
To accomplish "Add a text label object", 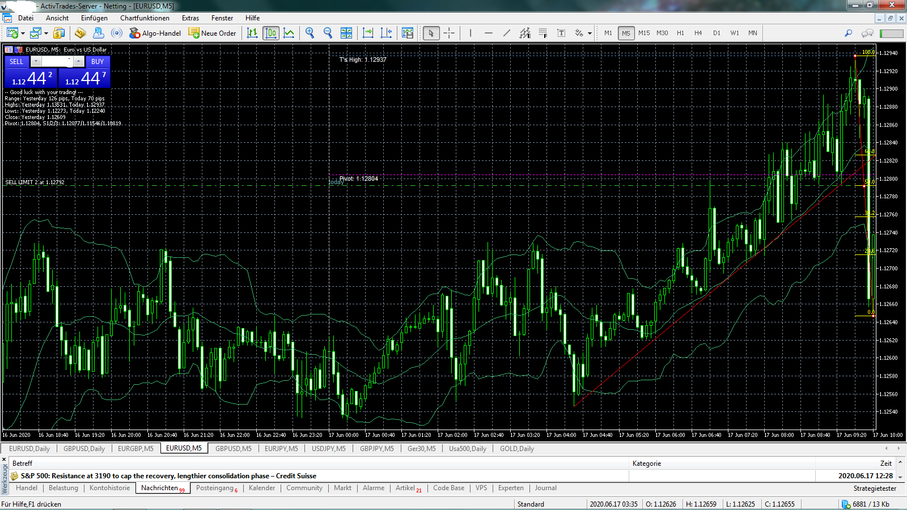I will point(561,33).
